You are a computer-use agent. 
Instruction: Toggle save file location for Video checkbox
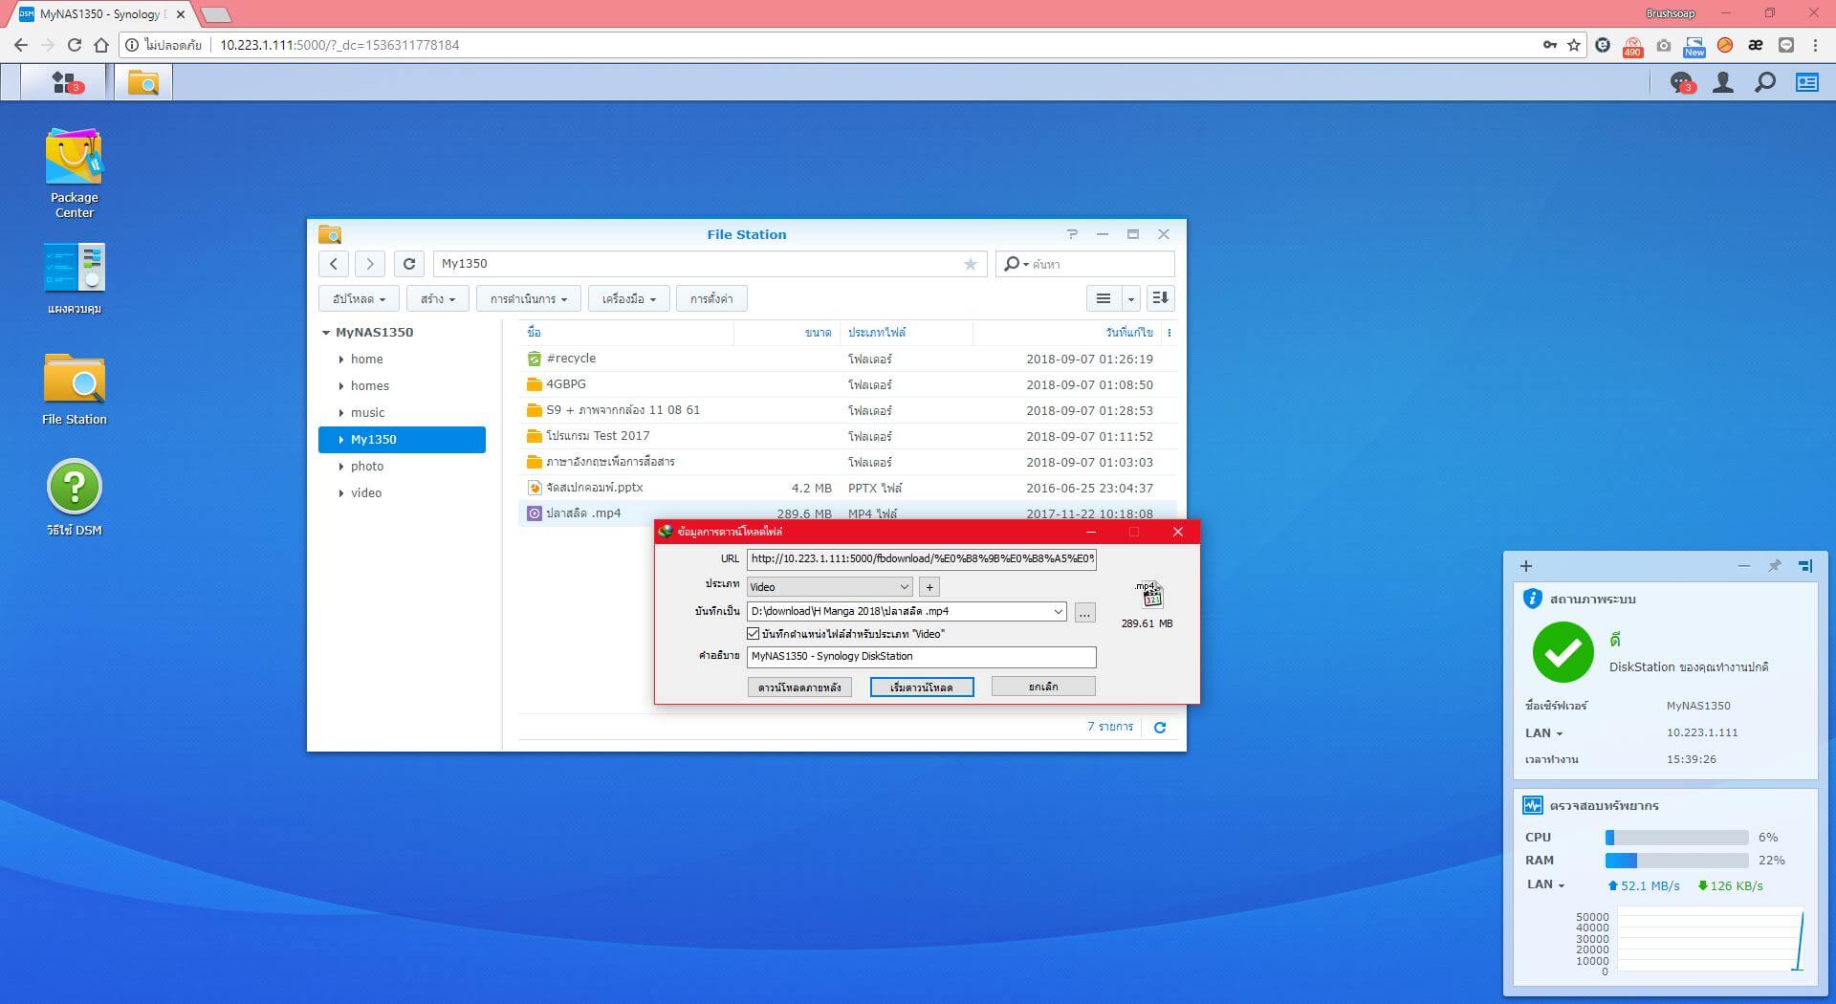coord(754,634)
